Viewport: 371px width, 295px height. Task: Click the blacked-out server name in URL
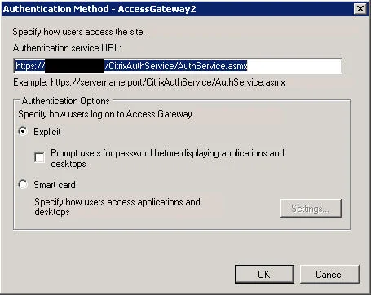tap(74, 66)
